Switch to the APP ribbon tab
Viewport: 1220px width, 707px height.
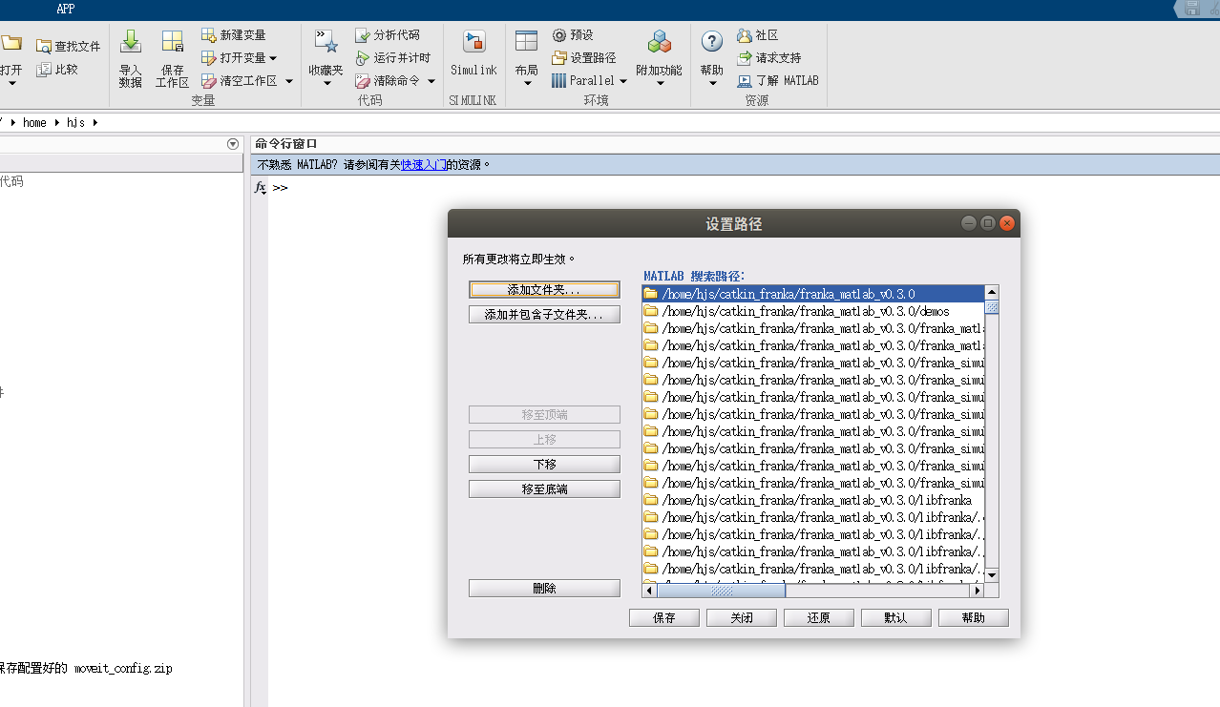[x=65, y=9]
